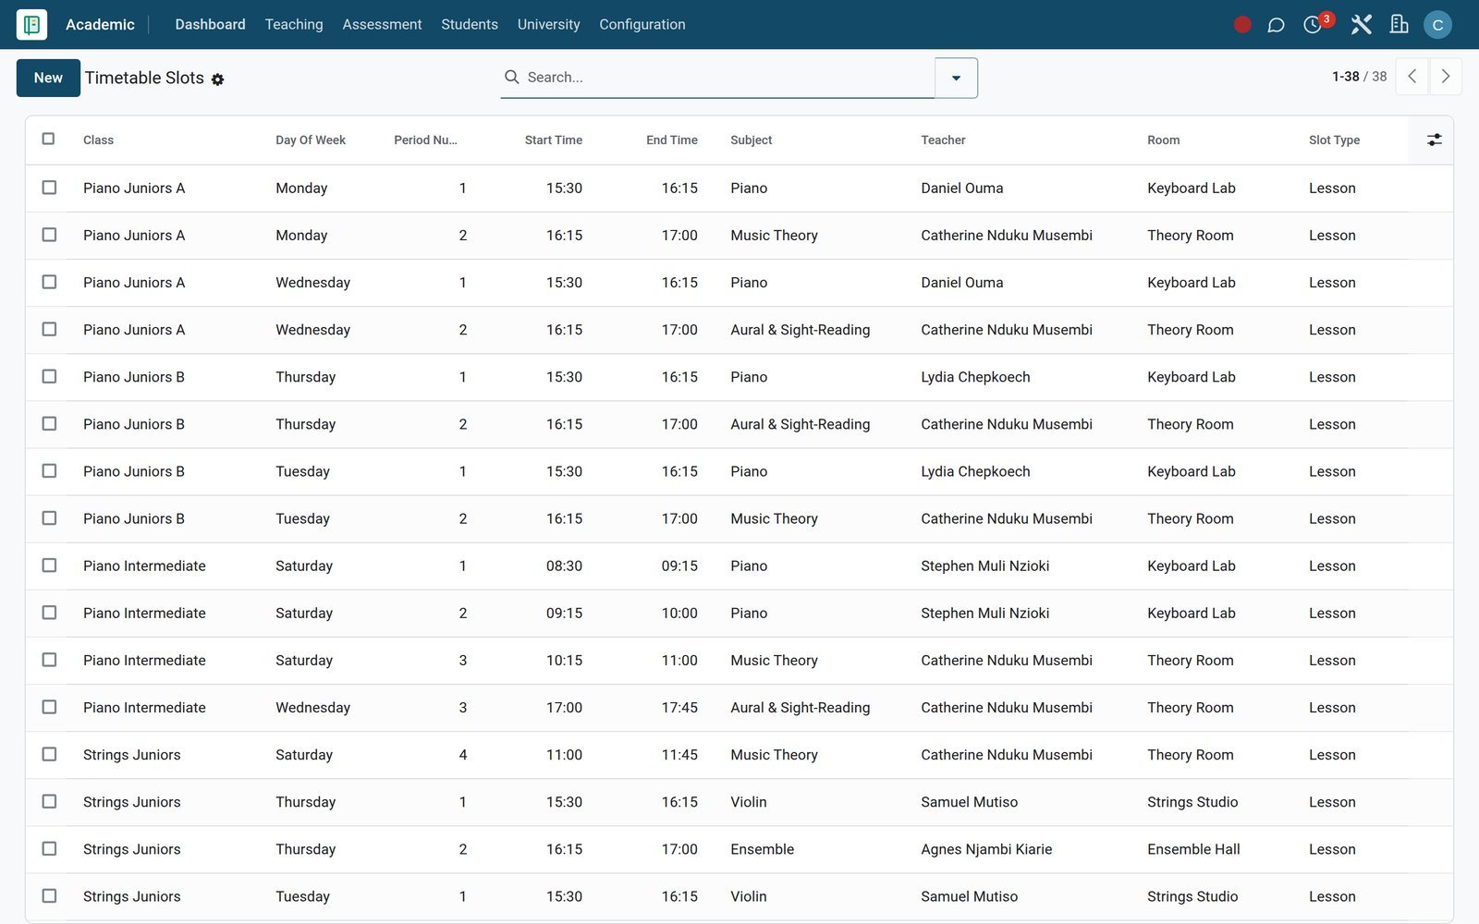Image resolution: width=1479 pixels, height=924 pixels.
Task: Open the activities clock icon with badge 3
Action: click(x=1313, y=25)
